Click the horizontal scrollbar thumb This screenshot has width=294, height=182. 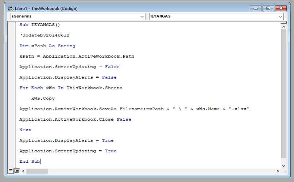point(37,171)
